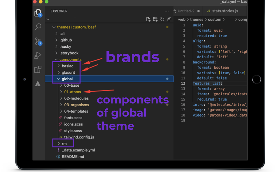Expand the glasurit folder

(68, 73)
